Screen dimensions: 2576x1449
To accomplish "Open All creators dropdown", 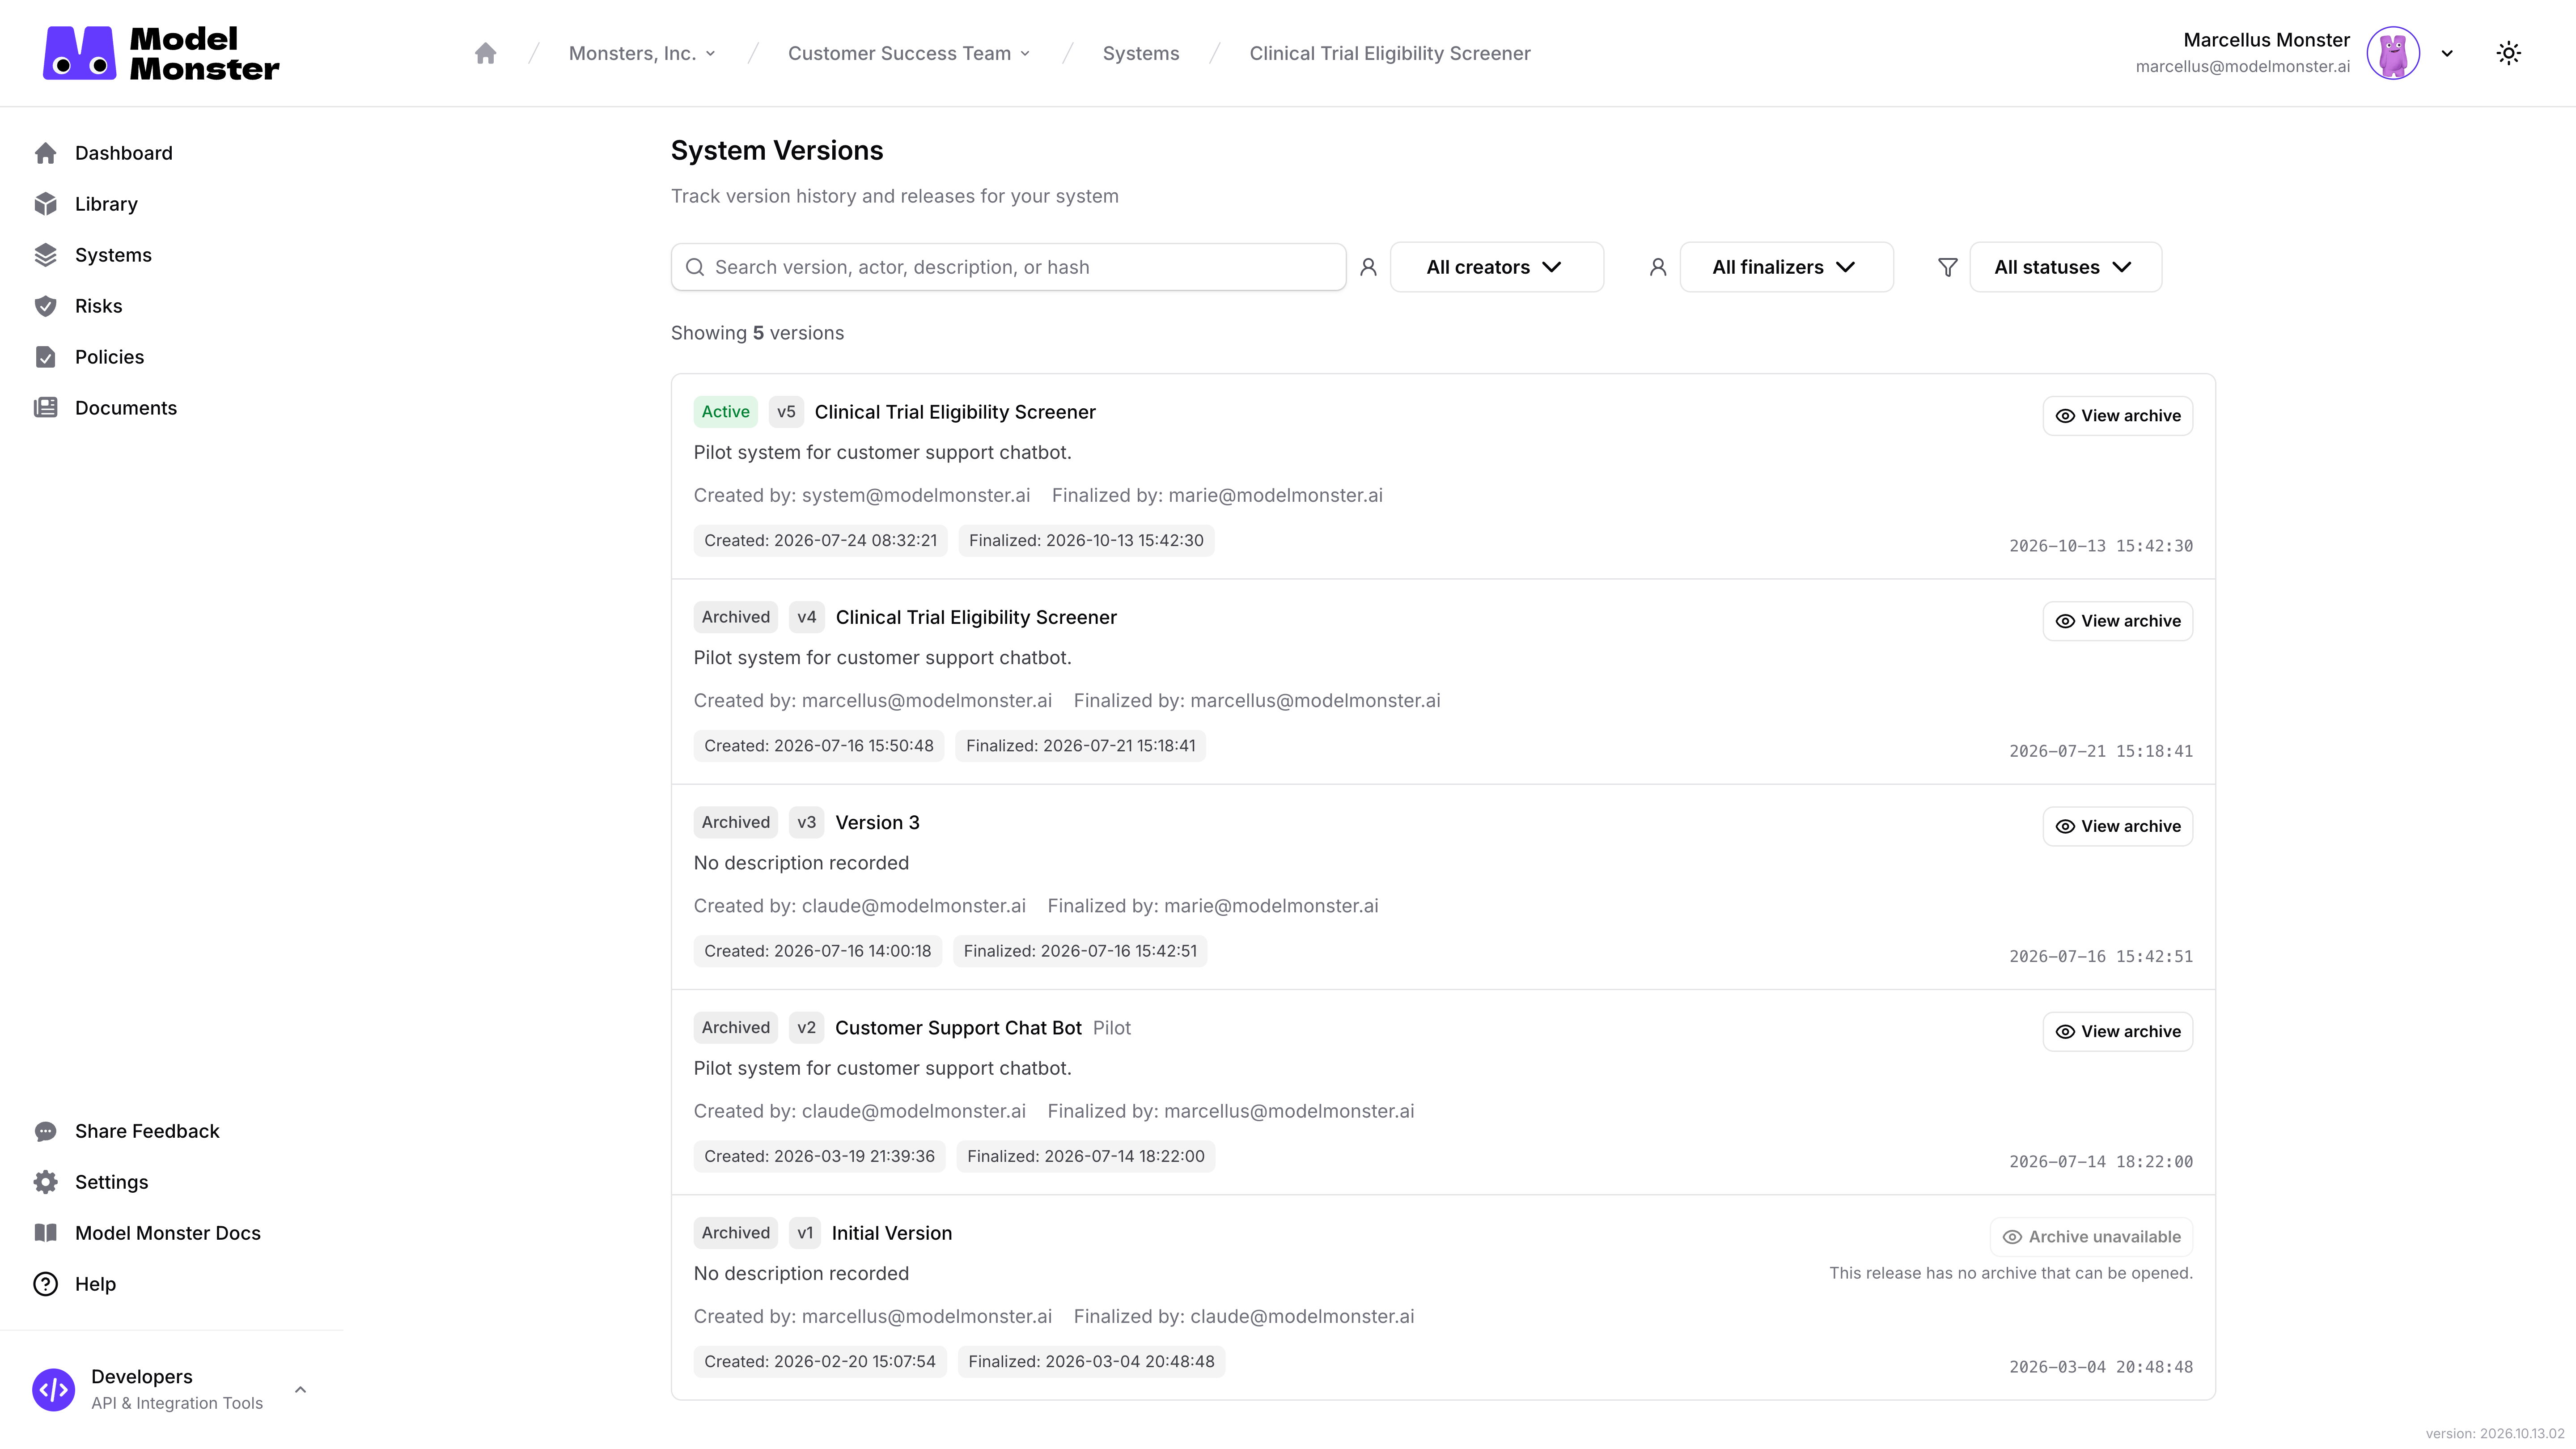I will (x=1496, y=267).
